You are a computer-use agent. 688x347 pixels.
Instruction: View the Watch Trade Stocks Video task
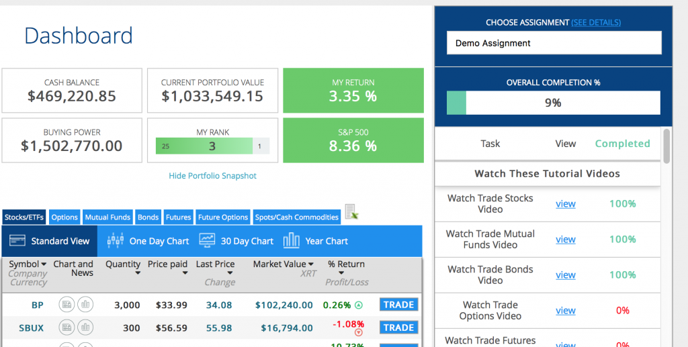(565, 204)
